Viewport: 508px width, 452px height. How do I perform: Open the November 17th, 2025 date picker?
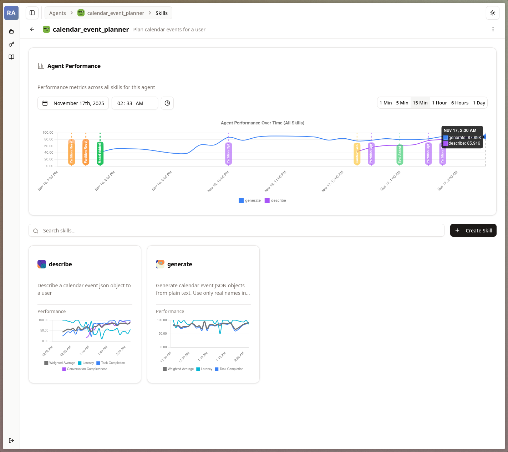73,103
